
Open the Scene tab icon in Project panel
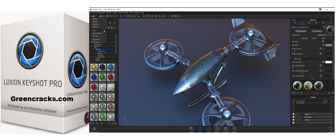[295, 23]
